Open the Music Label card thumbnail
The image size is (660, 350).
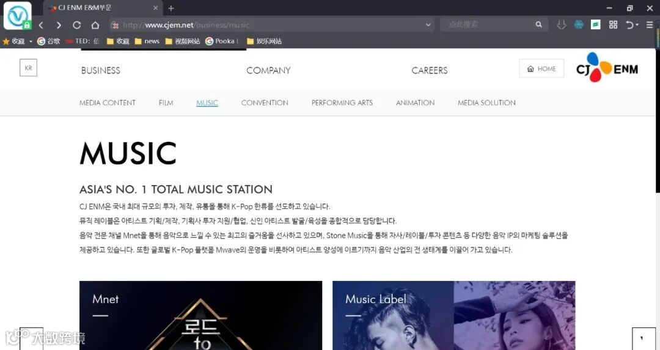point(453,316)
